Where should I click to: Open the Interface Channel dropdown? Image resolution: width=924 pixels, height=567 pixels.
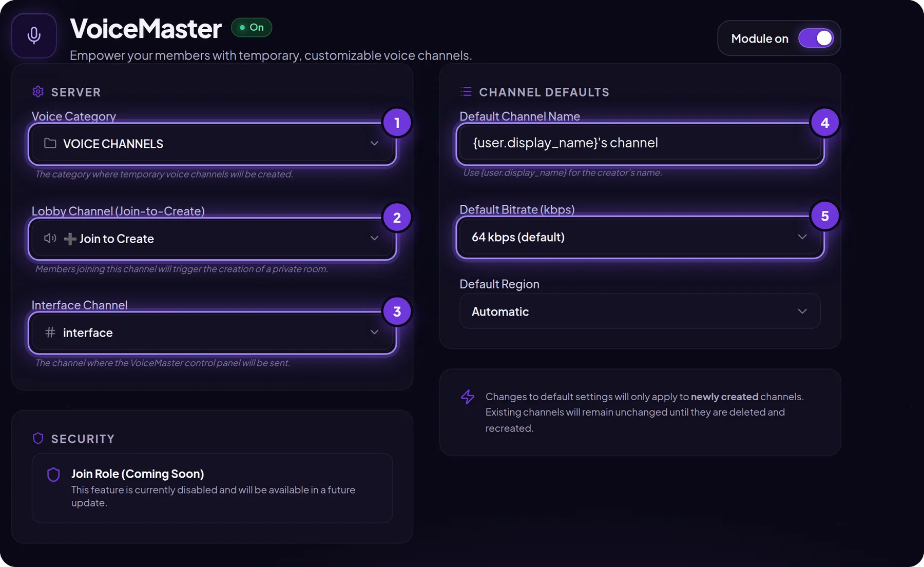coord(212,333)
